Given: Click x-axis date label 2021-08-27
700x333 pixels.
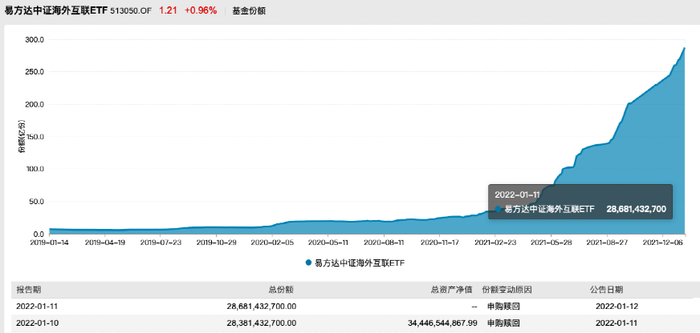Looking at the screenshot, I should (x=607, y=243).
